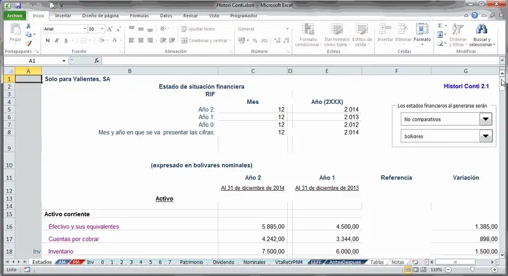
Task: Toggle Subrayado underline formatting
Action: coord(66,41)
